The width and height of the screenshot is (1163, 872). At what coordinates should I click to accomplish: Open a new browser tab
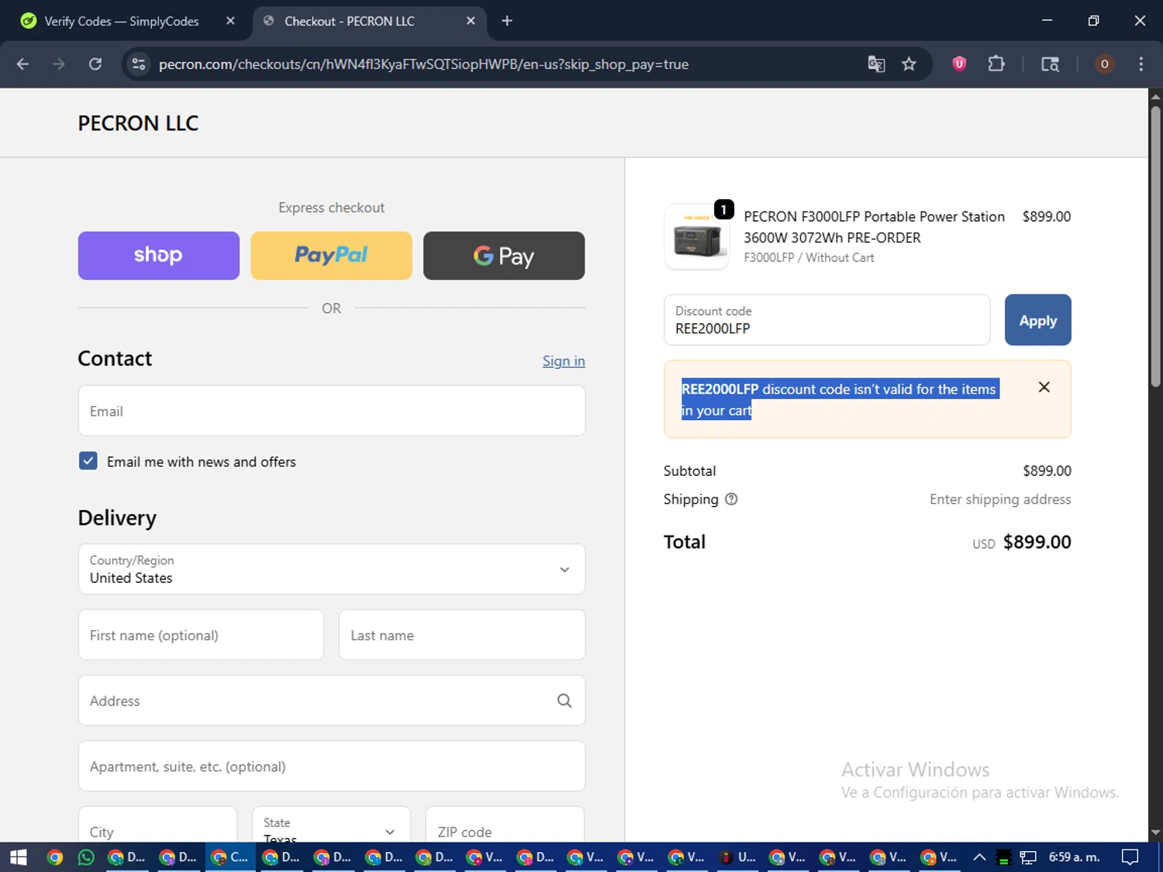[x=507, y=21]
